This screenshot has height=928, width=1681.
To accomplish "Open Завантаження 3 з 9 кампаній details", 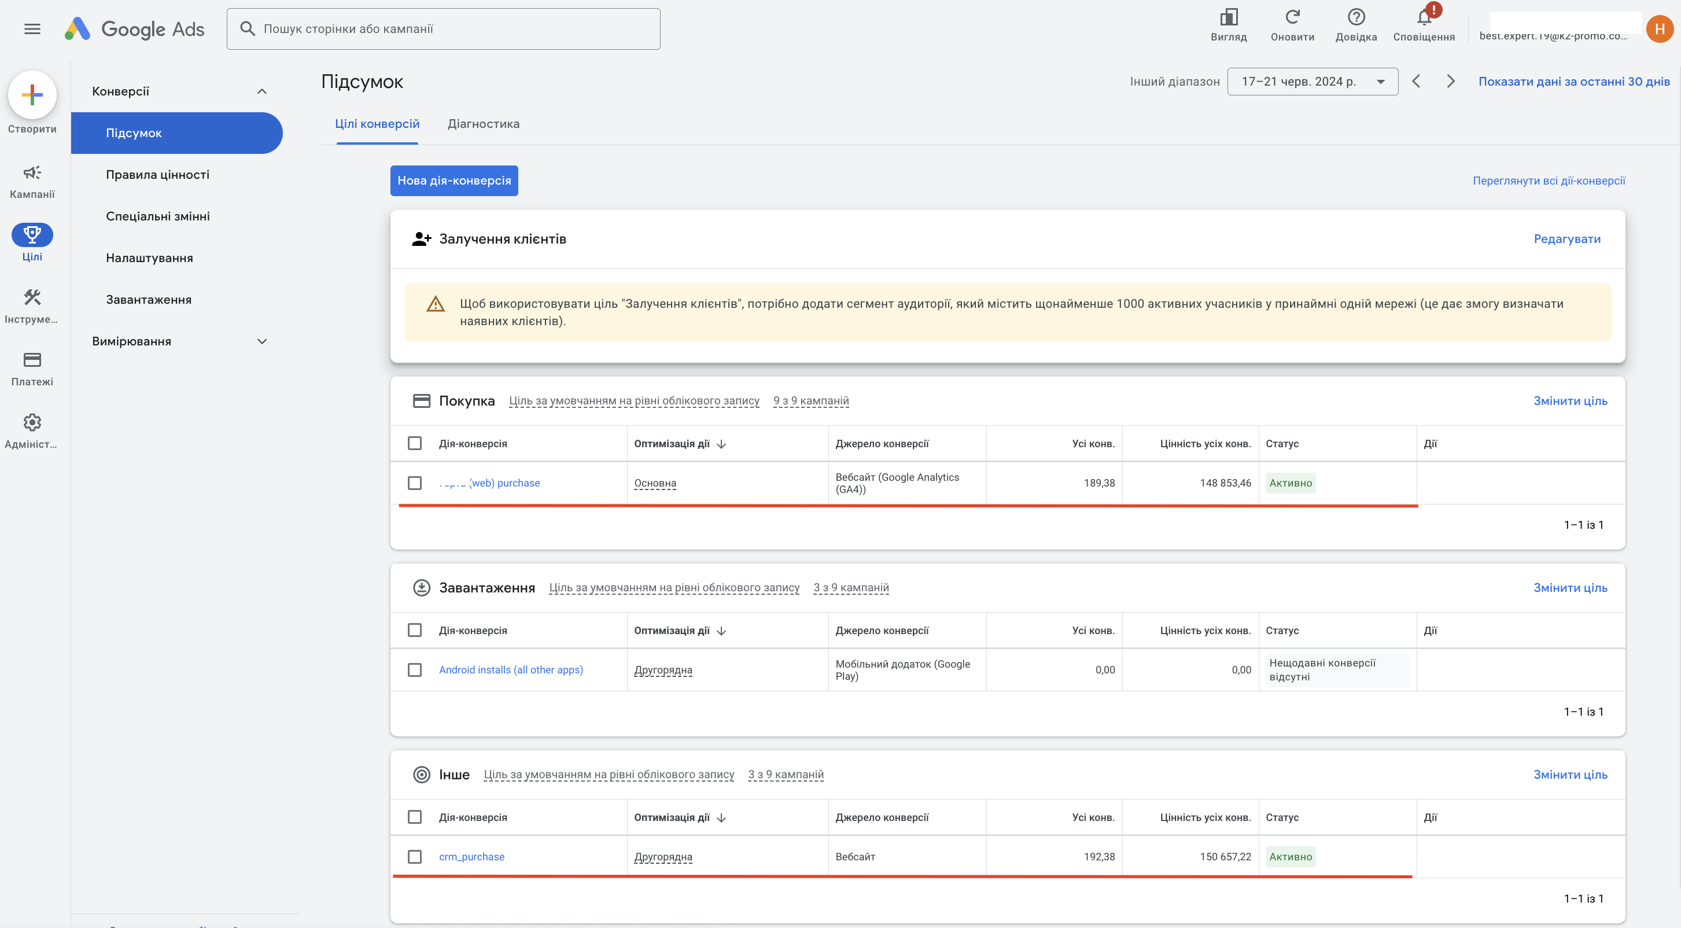I will pyautogui.click(x=851, y=587).
